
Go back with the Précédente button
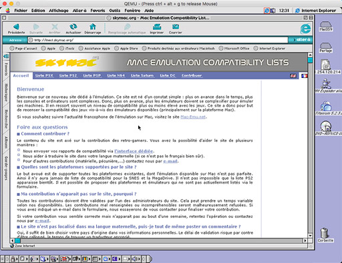click(x=16, y=29)
